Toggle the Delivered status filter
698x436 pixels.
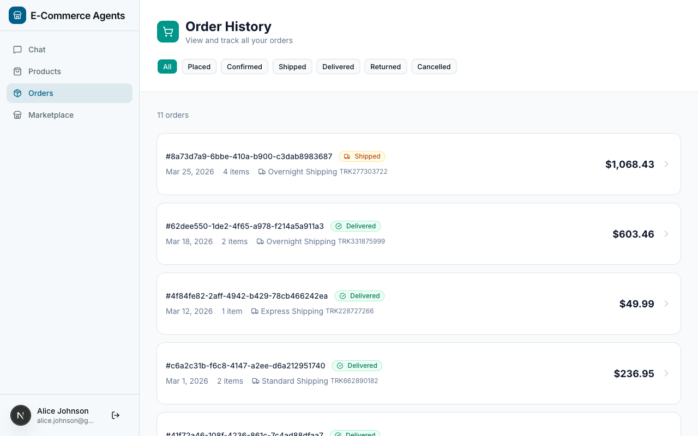(x=338, y=66)
